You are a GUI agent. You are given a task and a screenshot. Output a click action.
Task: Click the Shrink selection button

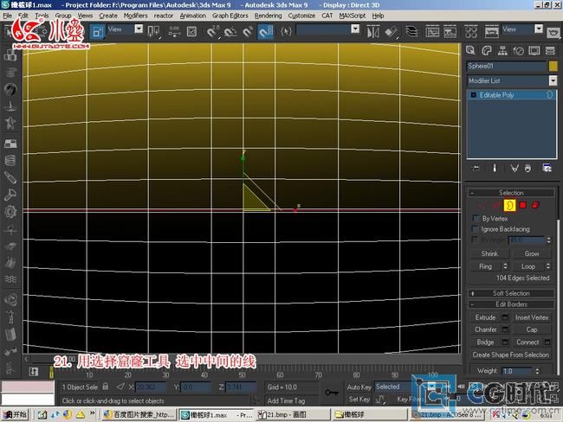point(489,254)
